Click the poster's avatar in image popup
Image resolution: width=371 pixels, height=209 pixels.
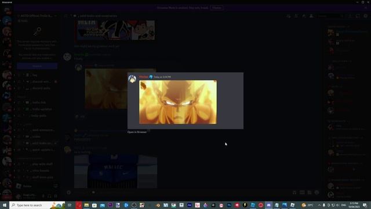[132, 79]
